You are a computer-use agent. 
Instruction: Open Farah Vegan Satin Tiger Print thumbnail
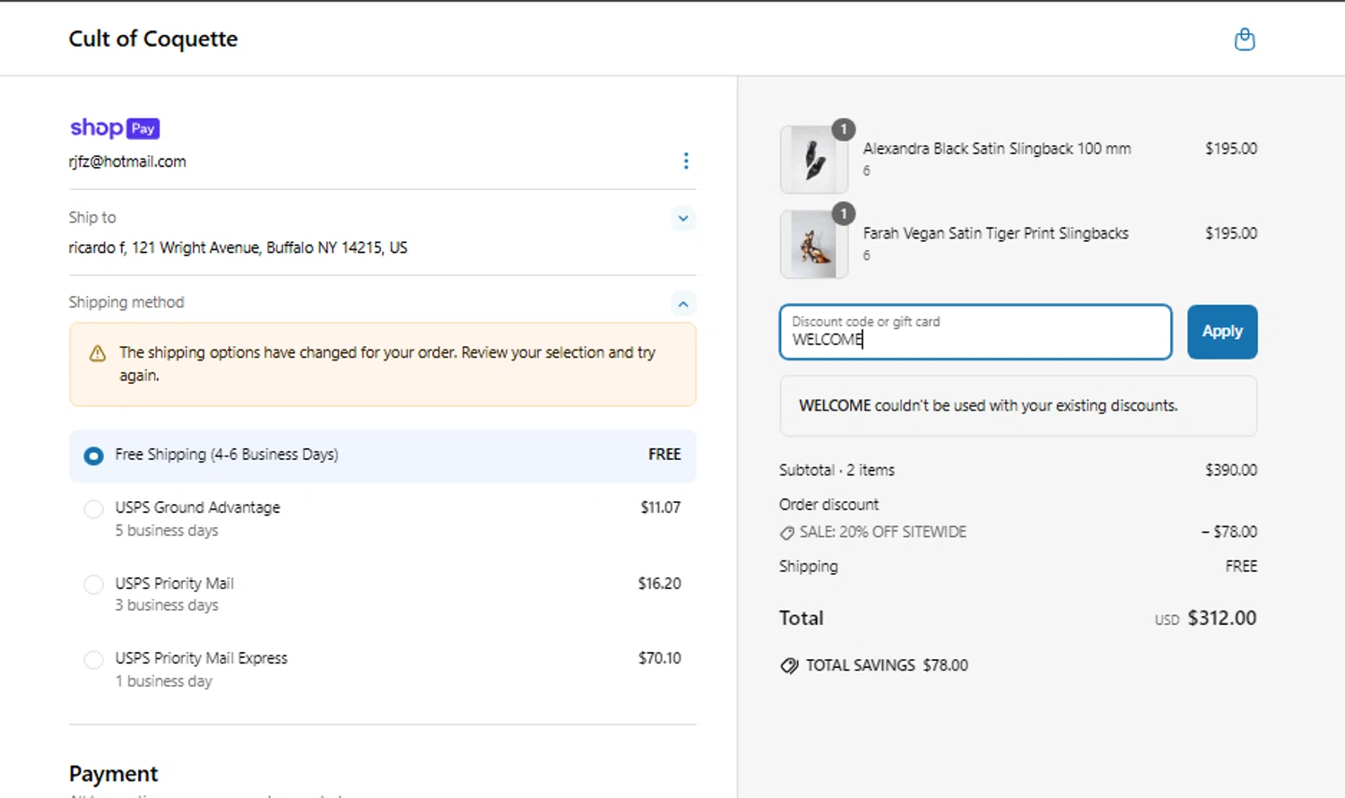tap(814, 244)
